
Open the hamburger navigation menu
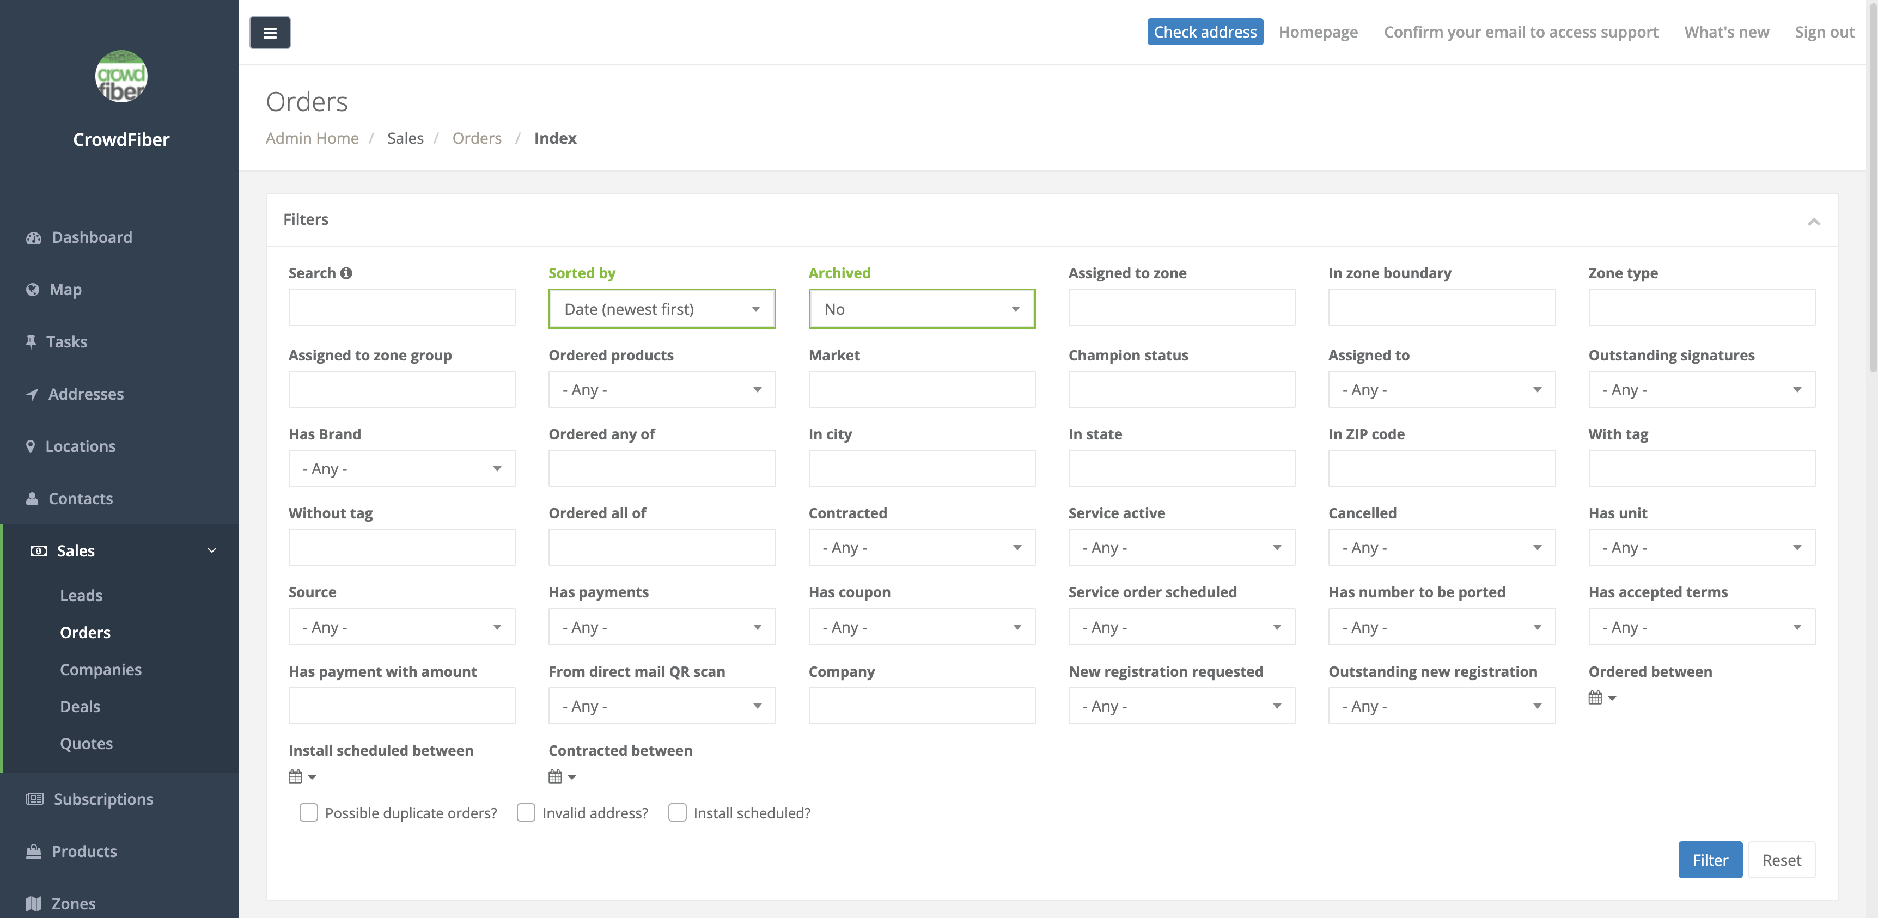coord(270,32)
